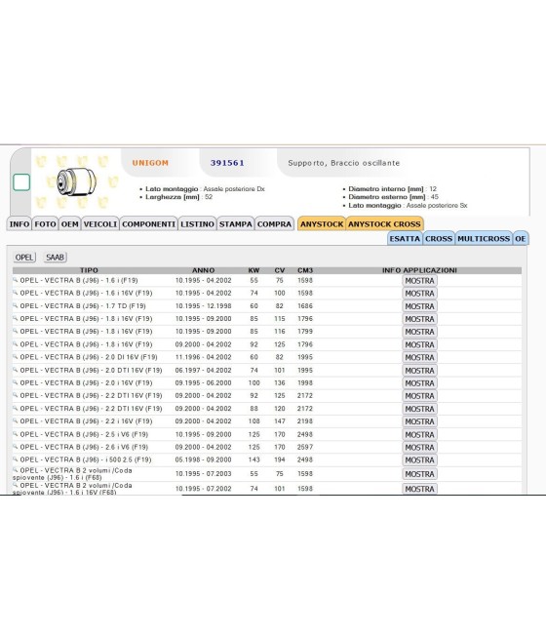Click magnifier icon beside Vectra 1.7 TD row
This screenshot has height=639, width=546.
click(15, 305)
